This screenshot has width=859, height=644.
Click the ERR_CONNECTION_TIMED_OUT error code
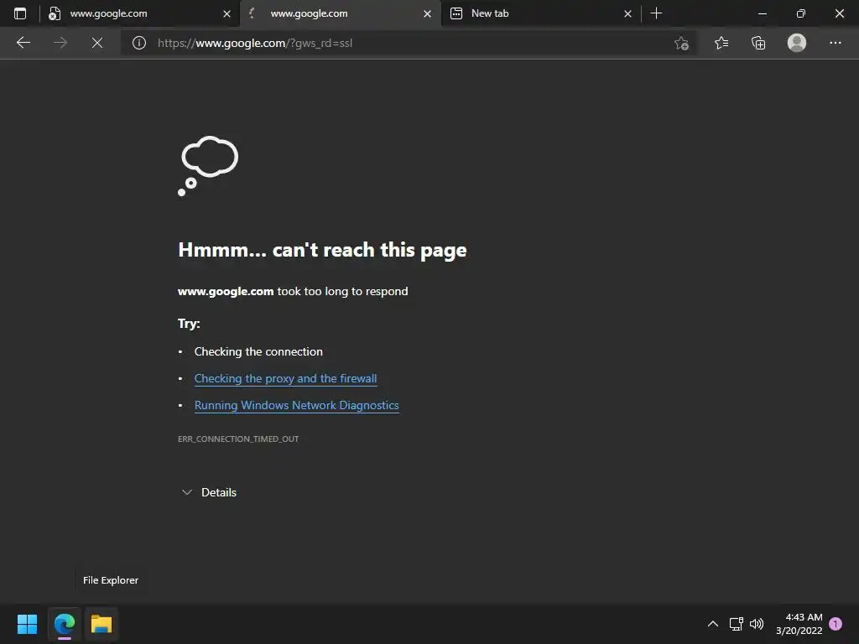(x=238, y=439)
